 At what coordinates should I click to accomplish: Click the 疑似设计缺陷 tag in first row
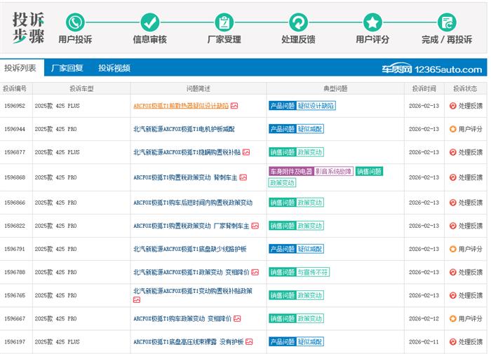pos(316,106)
